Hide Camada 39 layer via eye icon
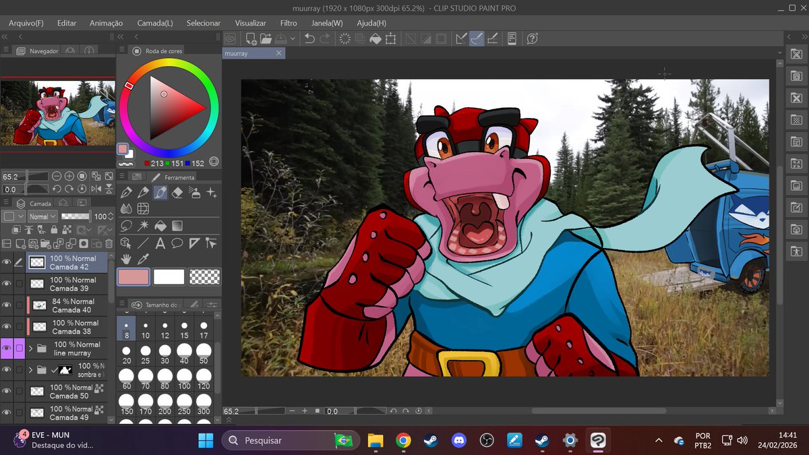 tap(7, 284)
